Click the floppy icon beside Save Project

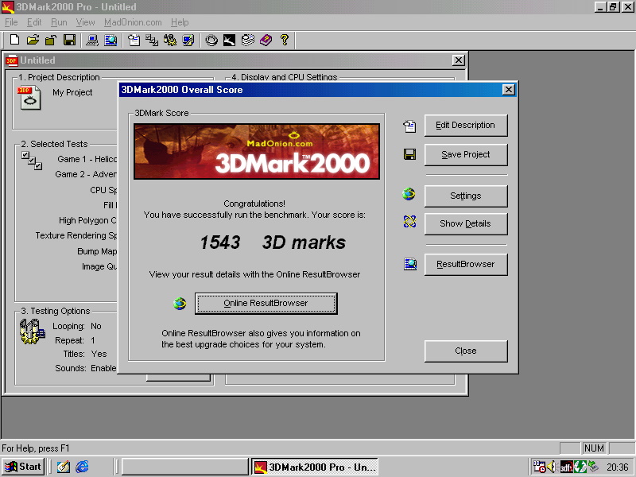pos(409,154)
